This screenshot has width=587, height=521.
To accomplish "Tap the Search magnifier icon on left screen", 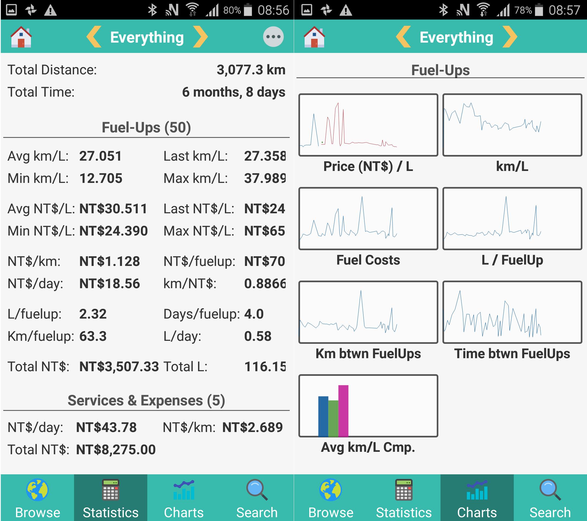I will point(257,490).
